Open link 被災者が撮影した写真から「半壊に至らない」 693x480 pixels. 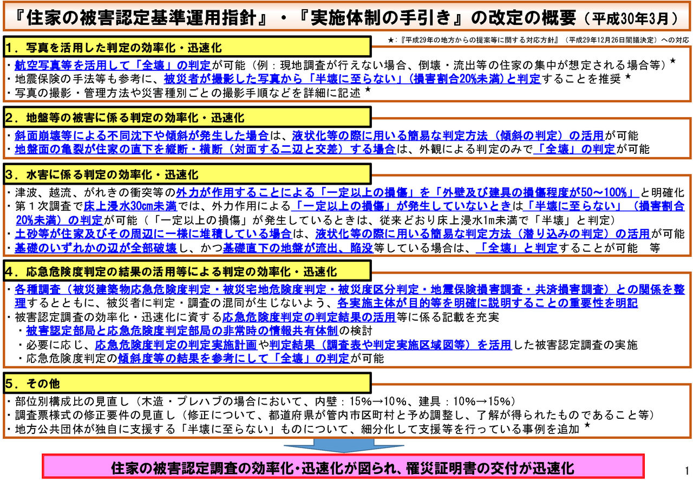click(352, 79)
